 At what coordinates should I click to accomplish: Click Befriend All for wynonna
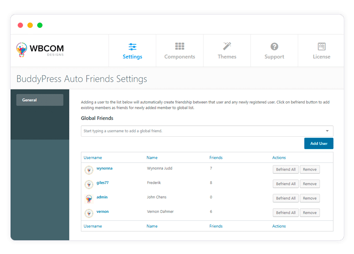[x=285, y=169]
